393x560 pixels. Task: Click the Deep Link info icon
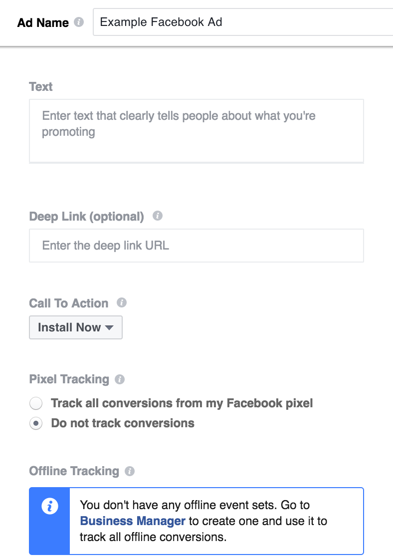point(158,216)
